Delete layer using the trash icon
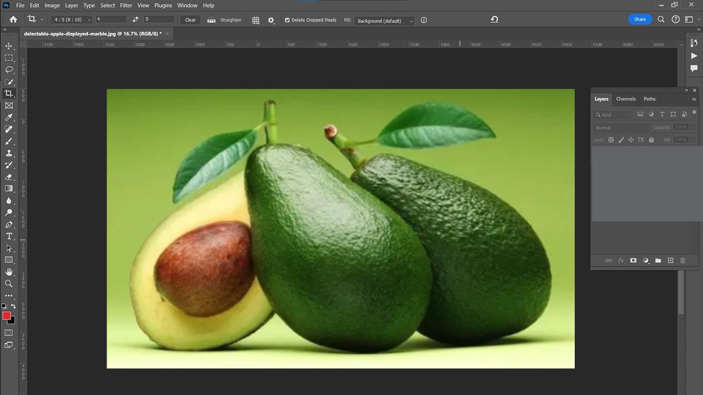Image resolution: width=703 pixels, height=395 pixels. pyautogui.click(x=682, y=260)
